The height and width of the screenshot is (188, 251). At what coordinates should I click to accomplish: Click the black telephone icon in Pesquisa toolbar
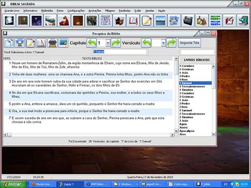52,43
